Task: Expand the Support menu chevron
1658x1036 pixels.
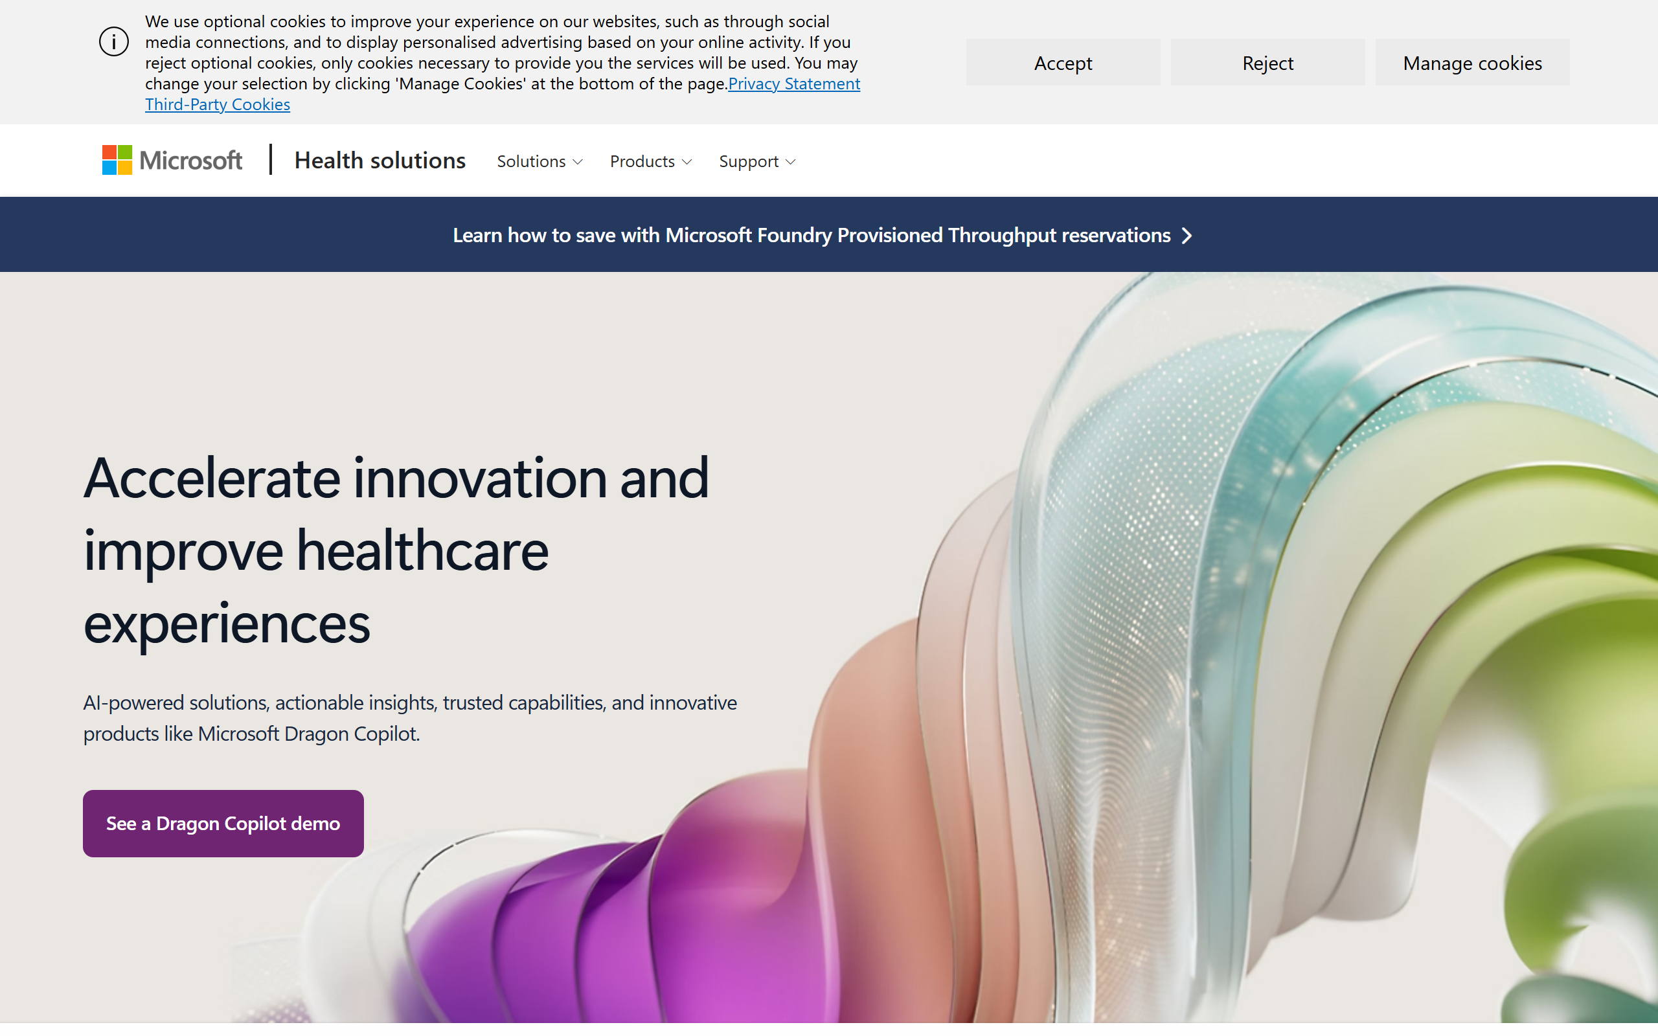Action: tap(791, 162)
